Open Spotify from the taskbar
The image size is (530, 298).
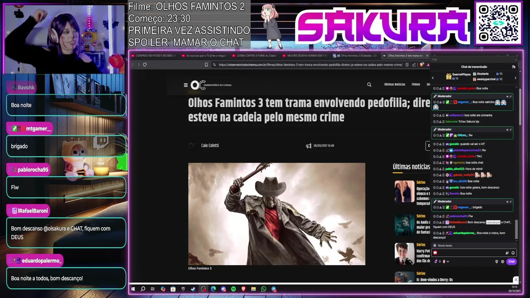[x=234, y=289]
